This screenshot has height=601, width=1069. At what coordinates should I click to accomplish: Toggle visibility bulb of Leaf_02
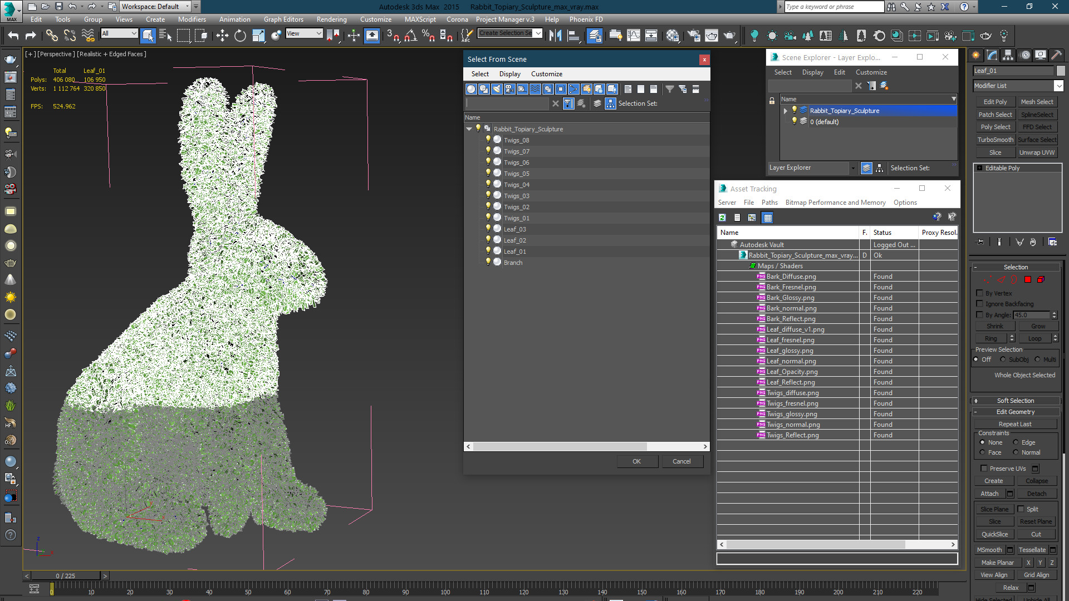coord(488,240)
